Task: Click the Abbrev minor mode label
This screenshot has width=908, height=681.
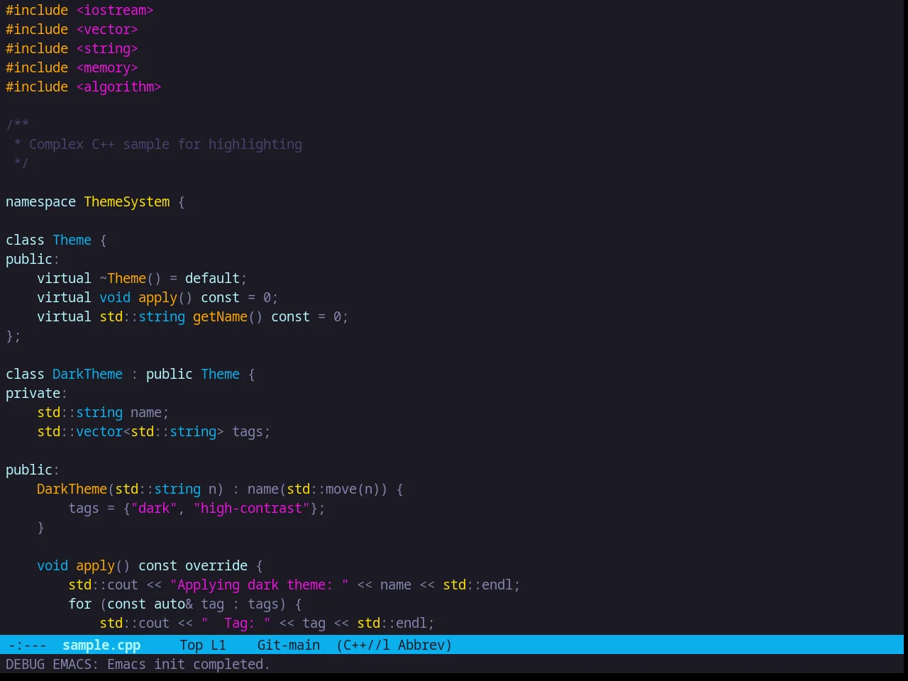Action: point(425,645)
